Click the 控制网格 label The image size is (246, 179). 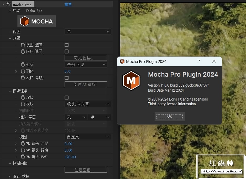click(20, 163)
